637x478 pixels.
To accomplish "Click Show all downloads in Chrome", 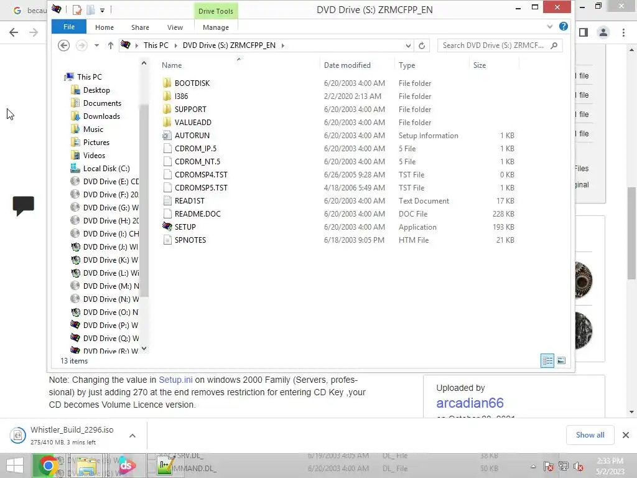I will (x=590, y=435).
